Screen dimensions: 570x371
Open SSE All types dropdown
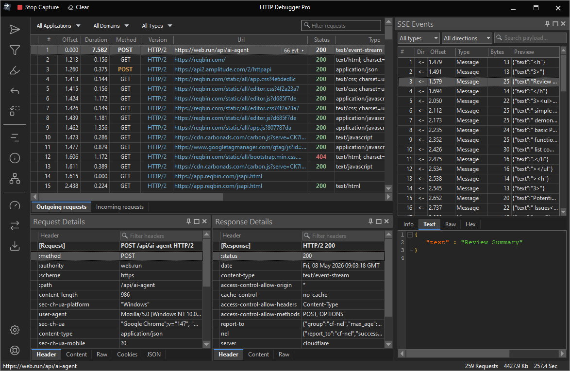point(419,38)
